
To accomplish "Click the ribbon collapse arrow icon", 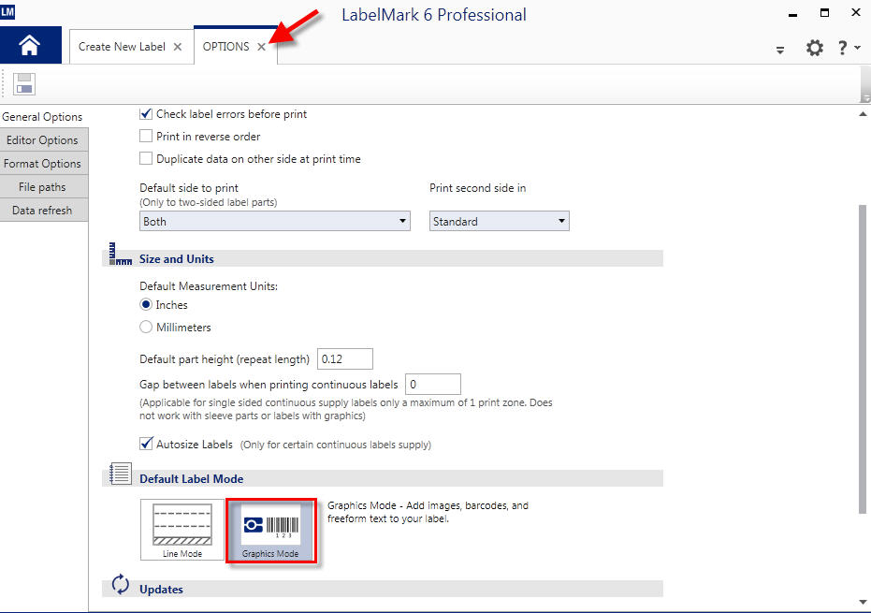I will (780, 51).
